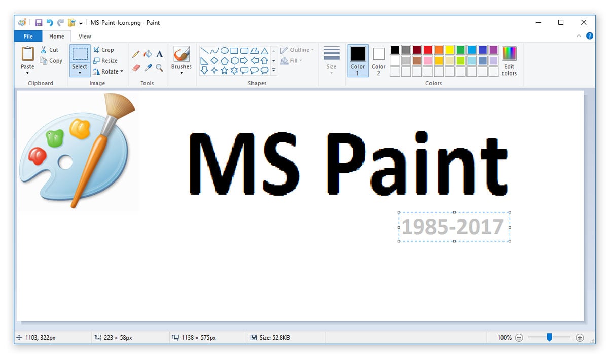Open the Paste dropdown arrow
Image resolution: width=611 pixels, height=363 pixels.
27,73
